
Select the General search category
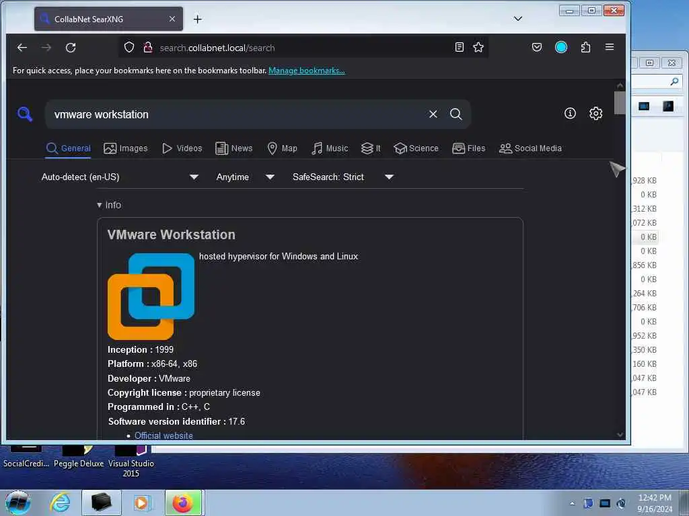69,148
